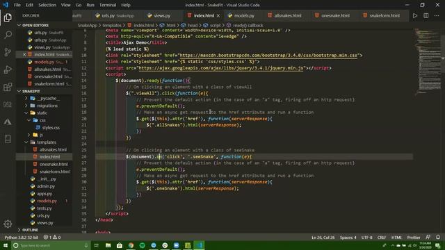Collapse the Open Editors section

pos(35,25)
